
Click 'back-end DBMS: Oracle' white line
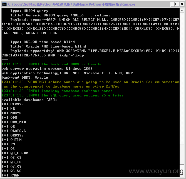25,78
